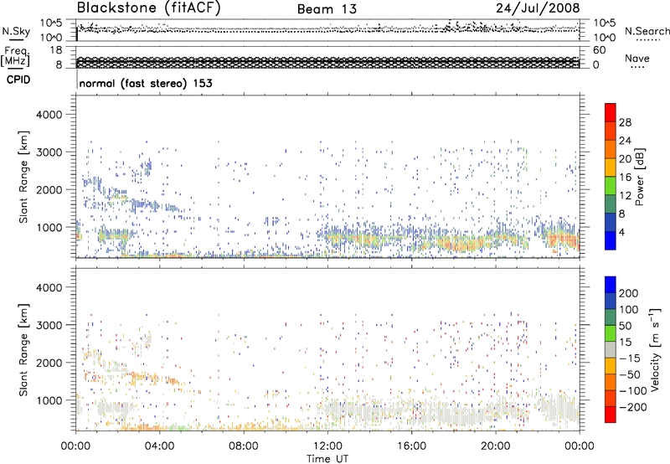670x464 pixels.
Task: Click the '-200' label on Velocity colorbar
Action: coord(633,407)
